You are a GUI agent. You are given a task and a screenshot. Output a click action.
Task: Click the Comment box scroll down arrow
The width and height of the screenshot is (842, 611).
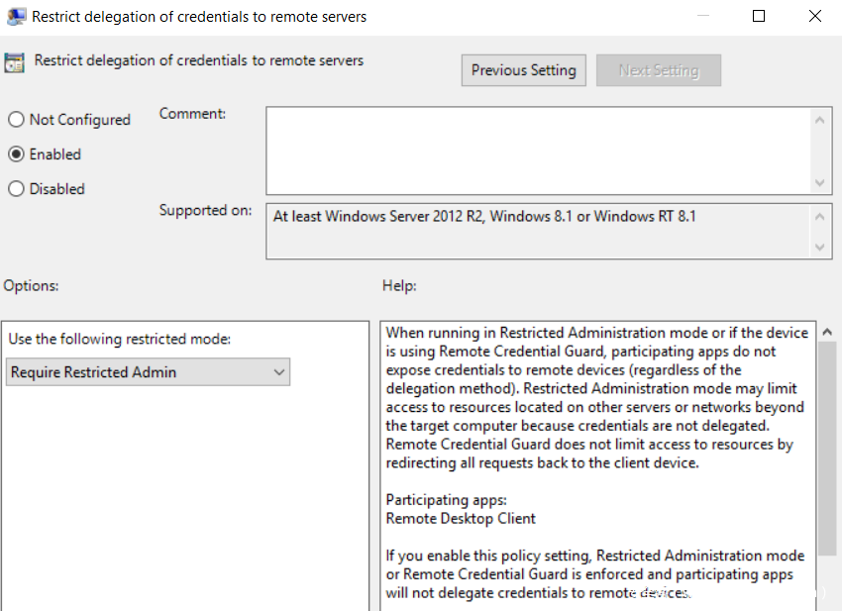tap(820, 182)
